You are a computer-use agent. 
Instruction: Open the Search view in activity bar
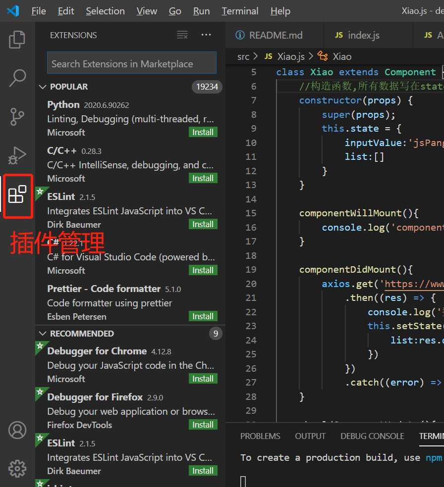pyautogui.click(x=17, y=78)
